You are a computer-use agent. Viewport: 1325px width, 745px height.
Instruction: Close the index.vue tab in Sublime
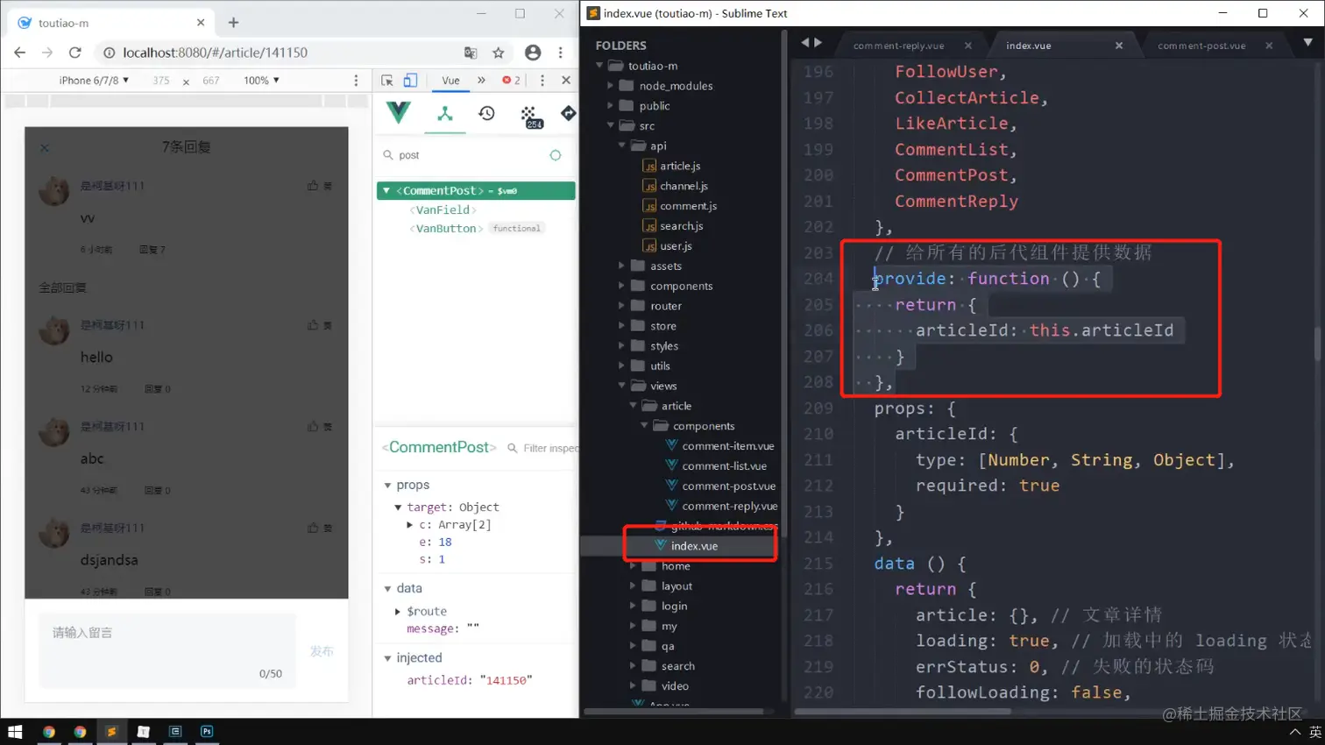click(1119, 46)
